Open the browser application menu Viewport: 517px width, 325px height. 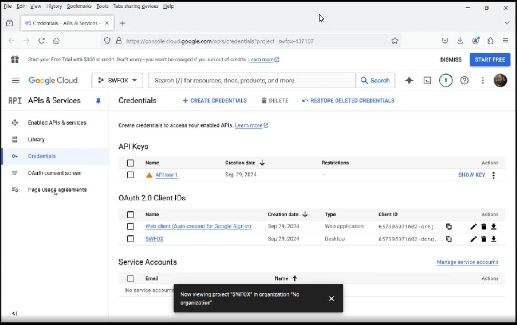tap(505, 41)
